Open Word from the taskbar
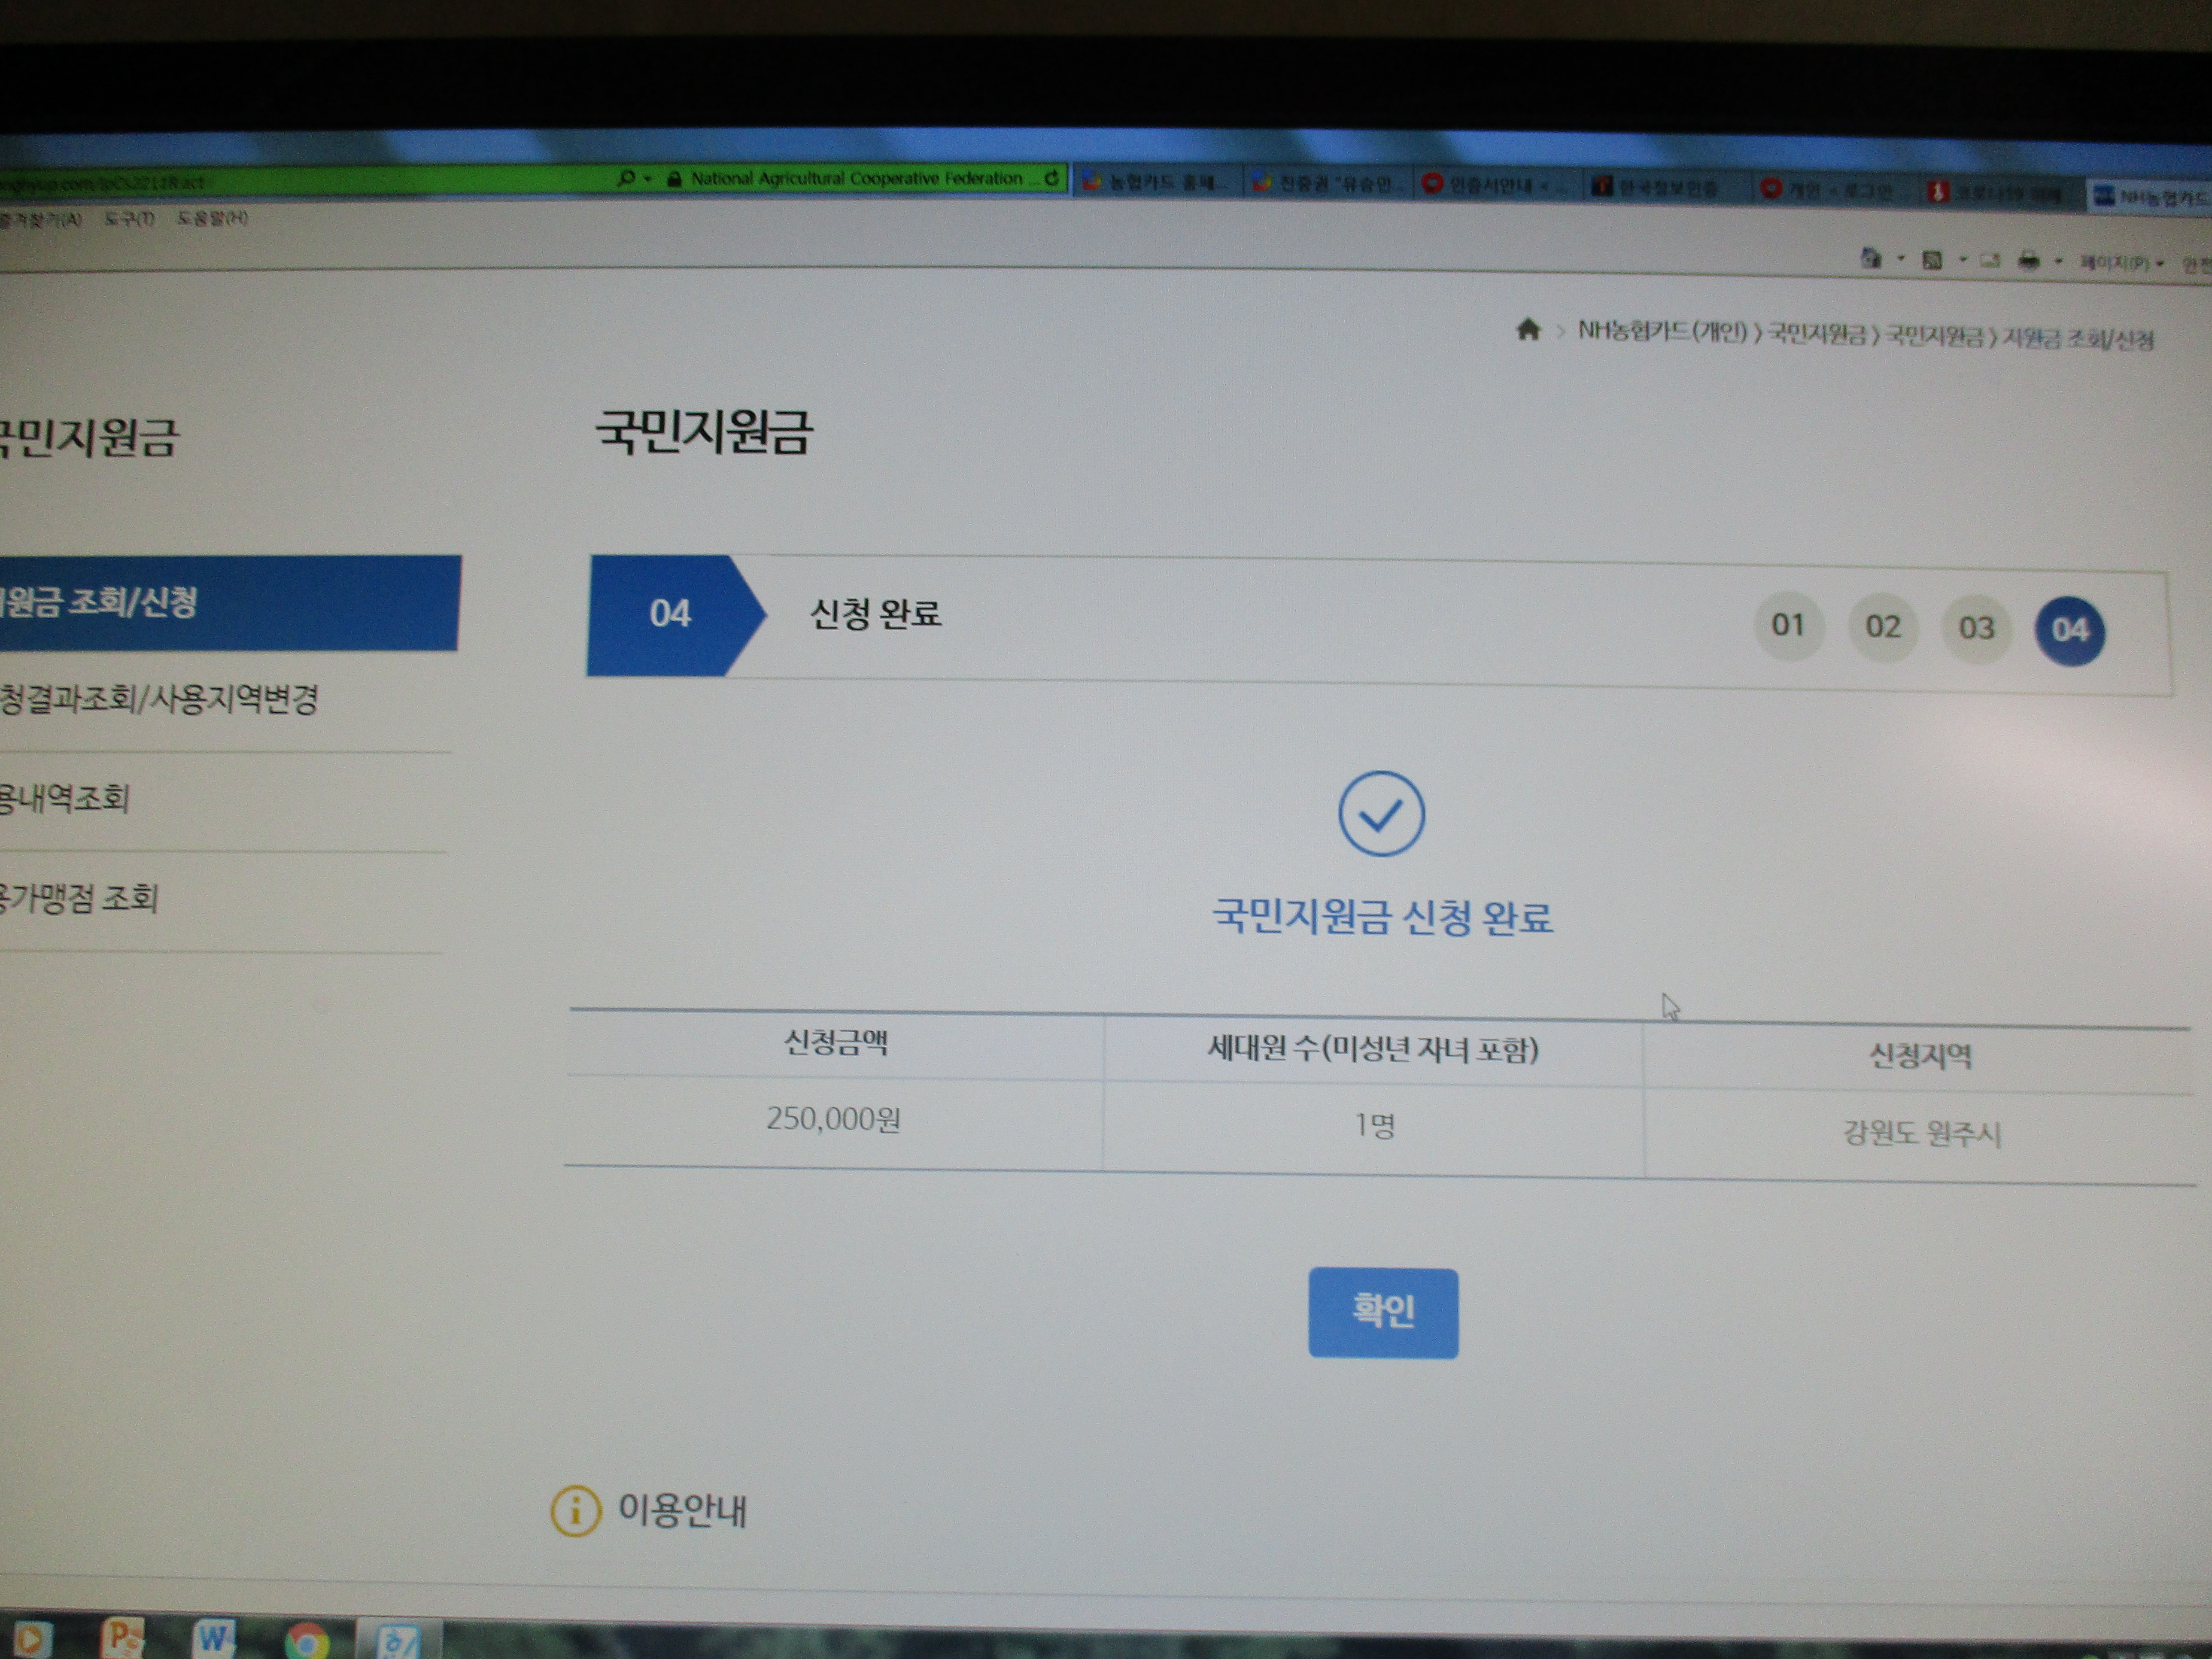This screenshot has width=2212, height=1659. (x=213, y=1638)
